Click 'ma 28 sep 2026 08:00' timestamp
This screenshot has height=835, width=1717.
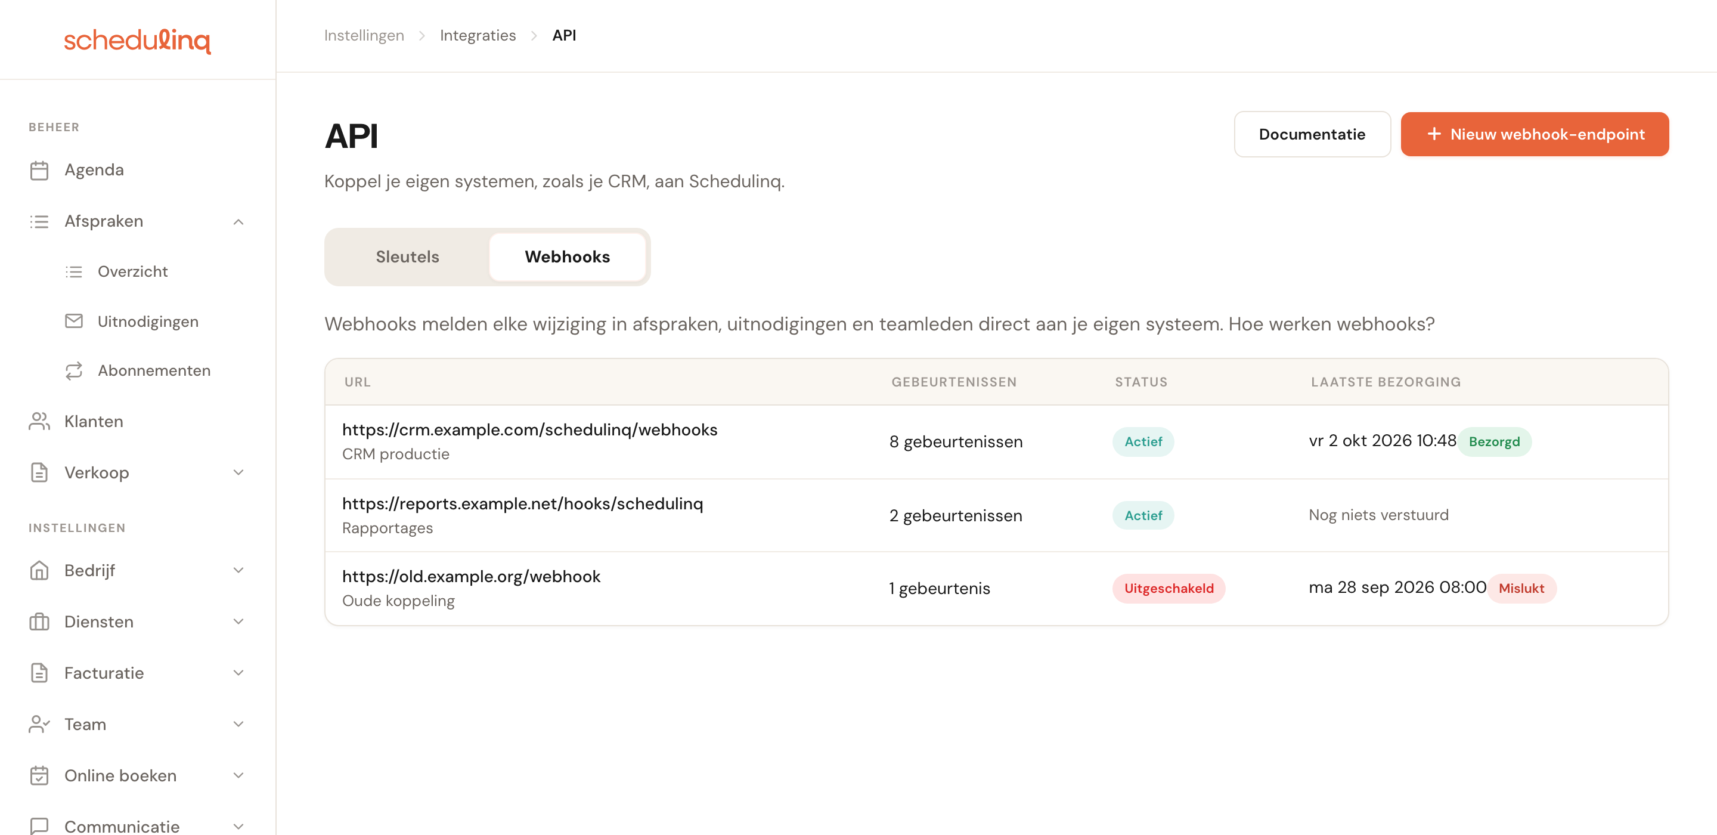(x=1397, y=587)
